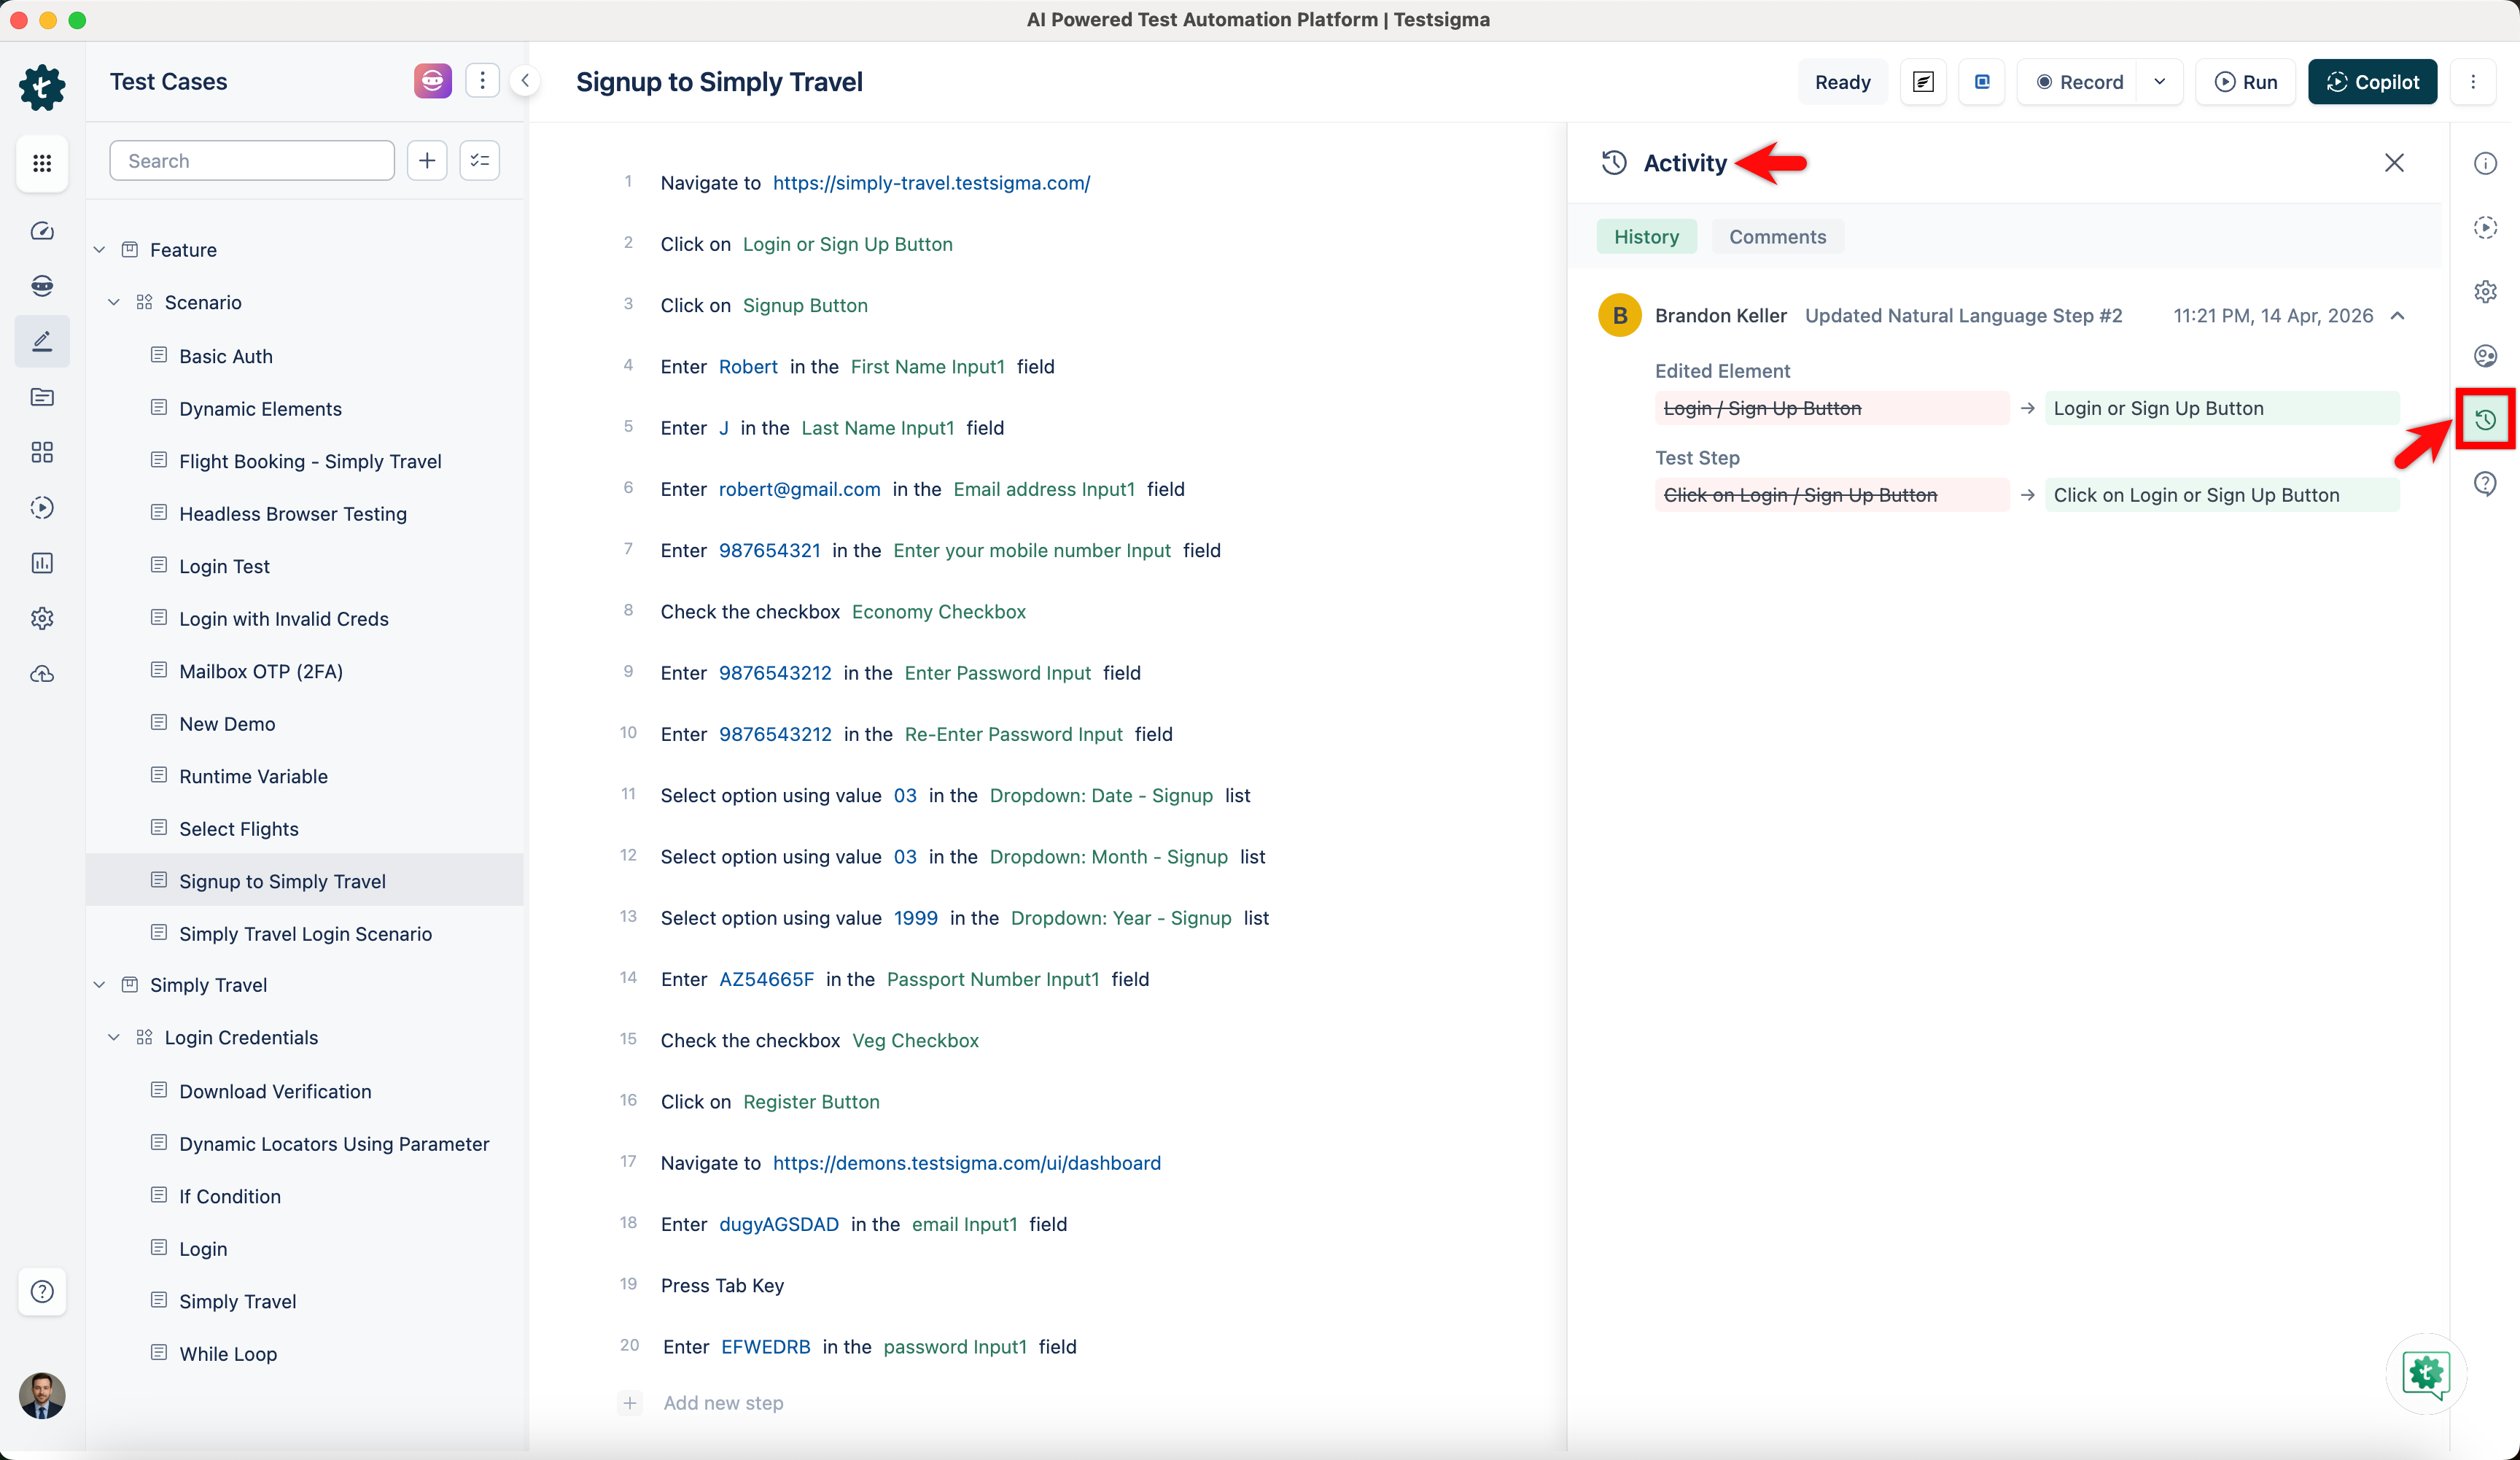Open the Copilot bot icon in the left sidebar
The width and height of the screenshot is (2520, 1460).
[x=42, y=285]
